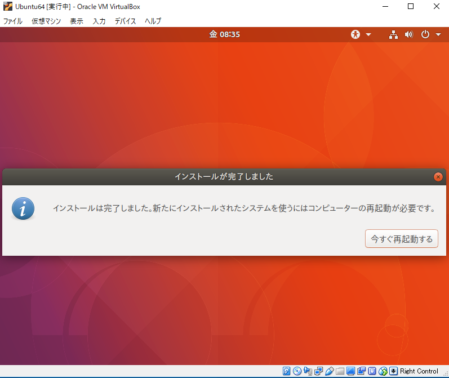Click the Ubuntu power icon
The height and width of the screenshot is (378, 449).
tap(425, 34)
